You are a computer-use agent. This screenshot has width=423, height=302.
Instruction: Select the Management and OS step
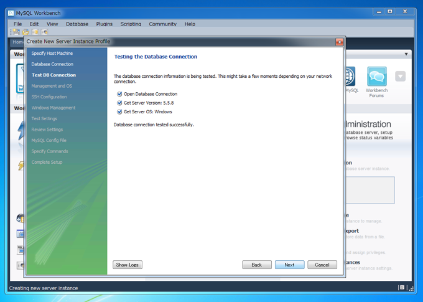click(x=52, y=86)
